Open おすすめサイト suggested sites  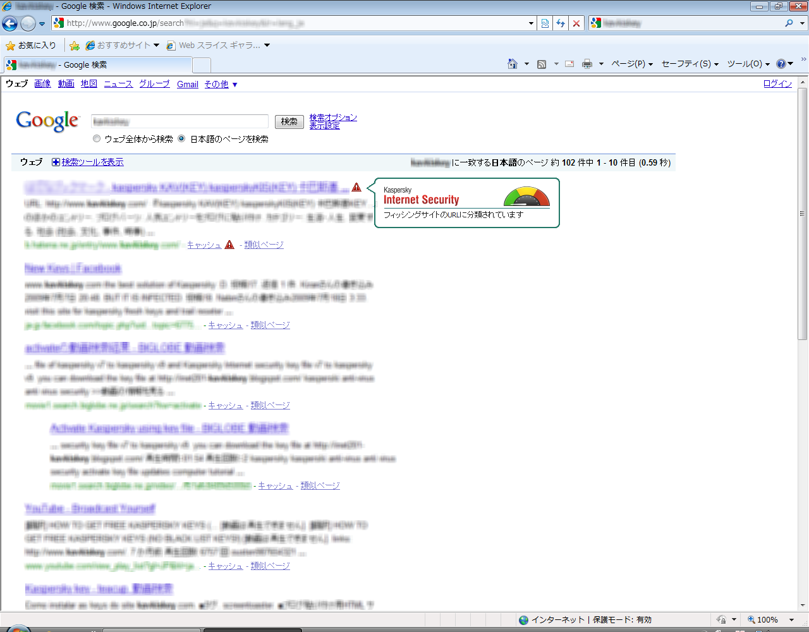point(123,46)
